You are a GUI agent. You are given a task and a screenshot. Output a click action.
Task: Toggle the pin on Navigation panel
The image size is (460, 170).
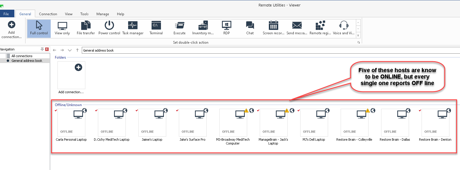click(42, 49)
